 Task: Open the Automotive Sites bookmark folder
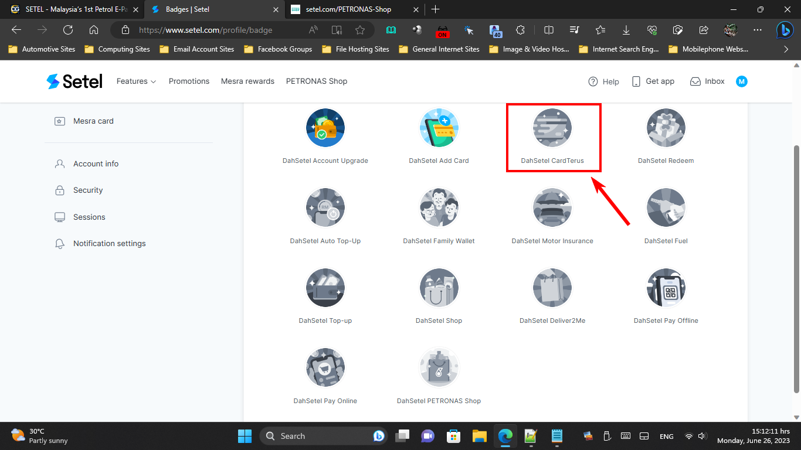(x=42, y=49)
